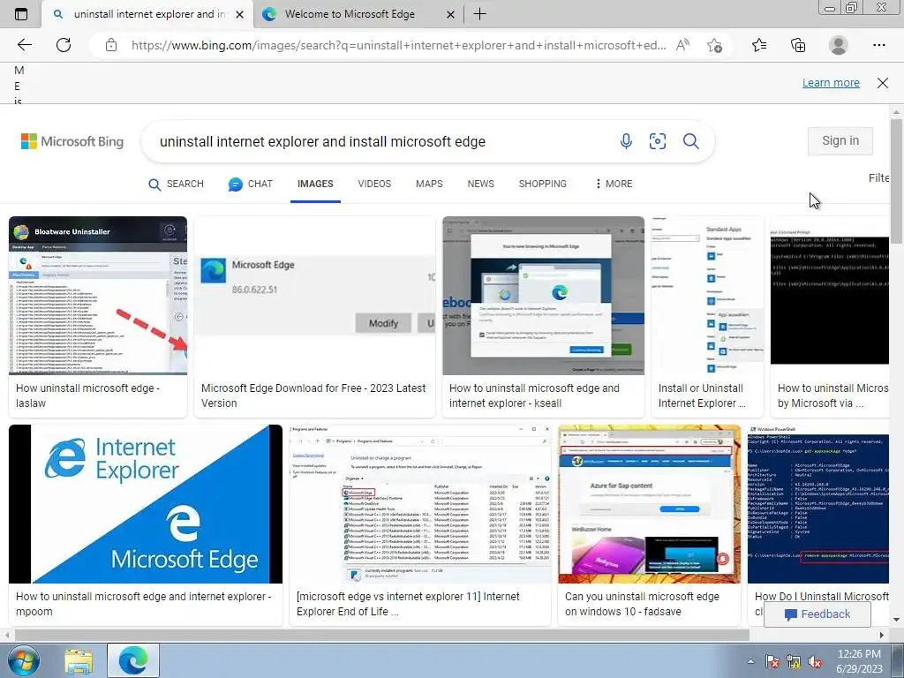This screenshot has height=678, width=904.
Task: Start voice search with microphone icon
Action: coord(626,141)
